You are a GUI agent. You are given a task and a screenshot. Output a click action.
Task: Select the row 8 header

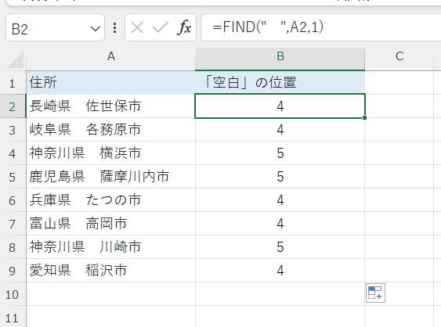pos(13,247)
